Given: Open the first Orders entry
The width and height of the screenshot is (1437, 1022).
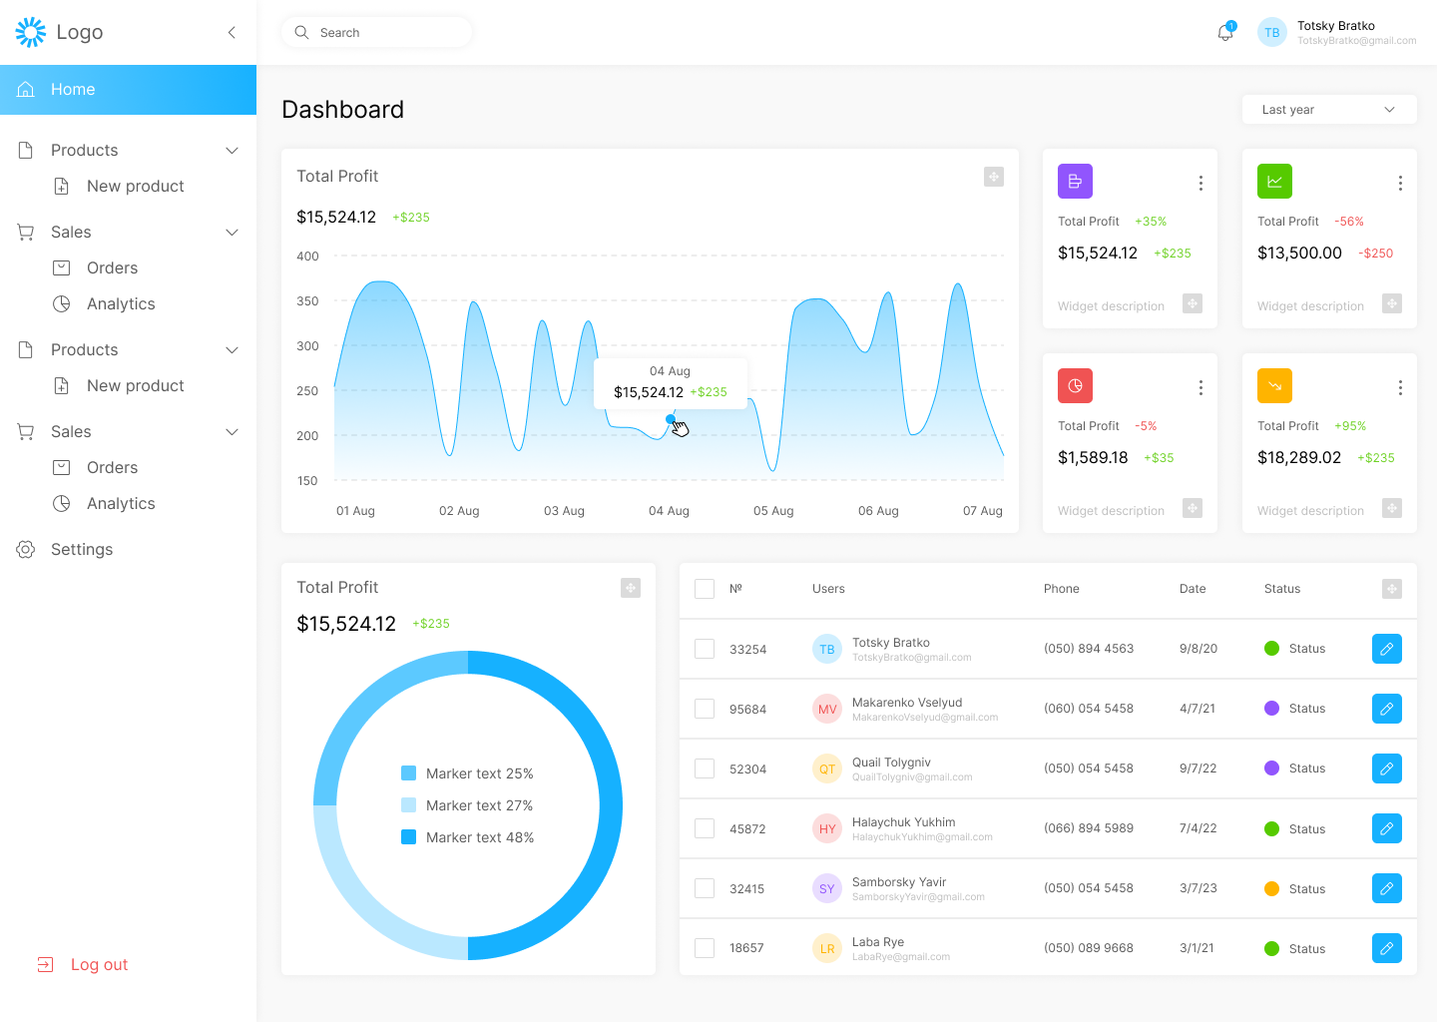Looking at the screenshot, I should (x=95, y=268).
